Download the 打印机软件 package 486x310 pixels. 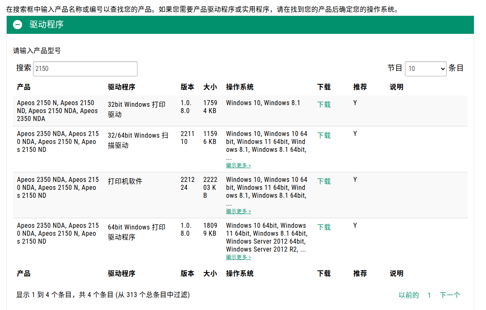[324, 181]
